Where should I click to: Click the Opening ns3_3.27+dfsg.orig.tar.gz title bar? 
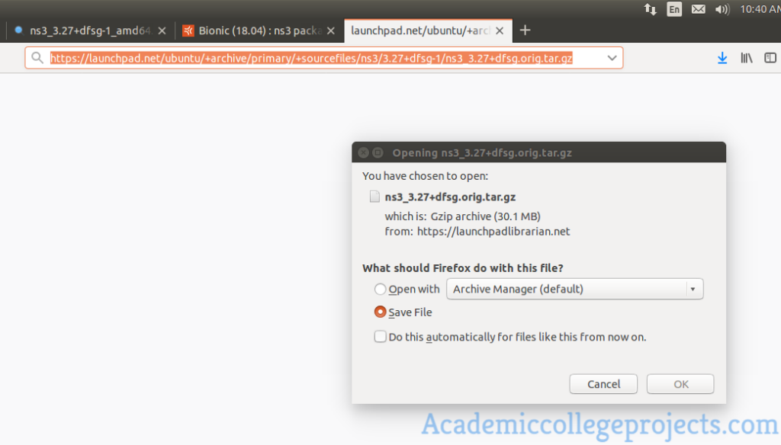(x=539, y=153)
